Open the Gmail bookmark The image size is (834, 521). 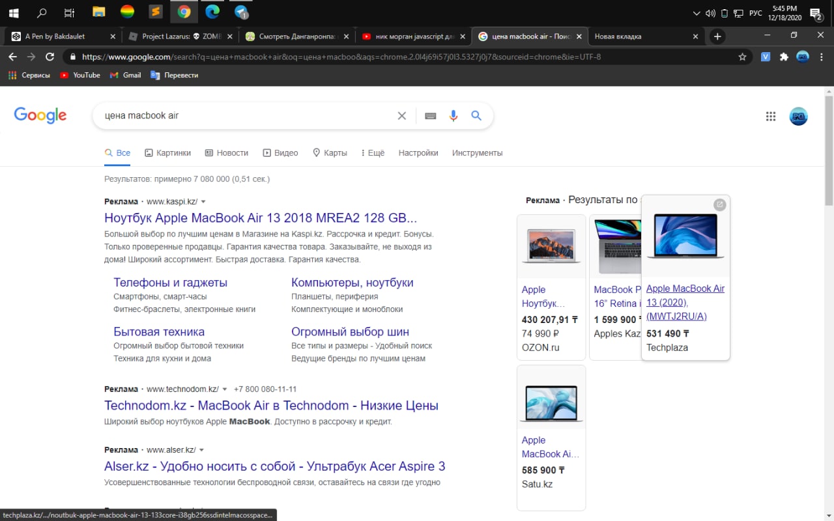125,75
